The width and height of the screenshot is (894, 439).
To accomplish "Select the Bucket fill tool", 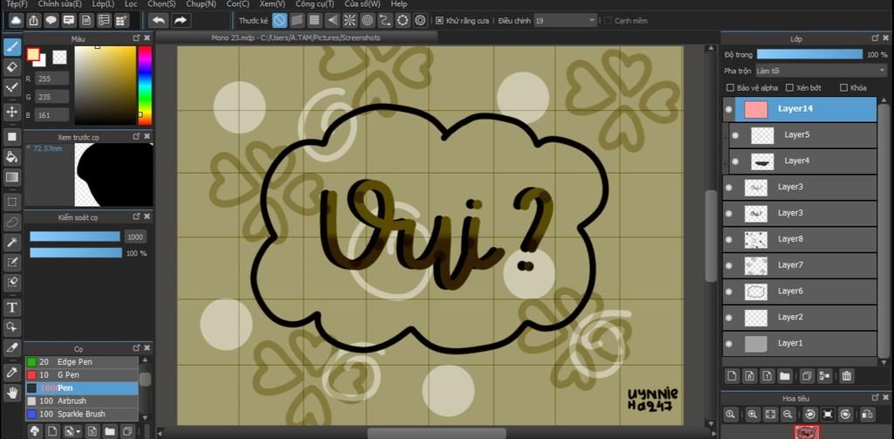I will pyautogui.click(x=12, y=157).
